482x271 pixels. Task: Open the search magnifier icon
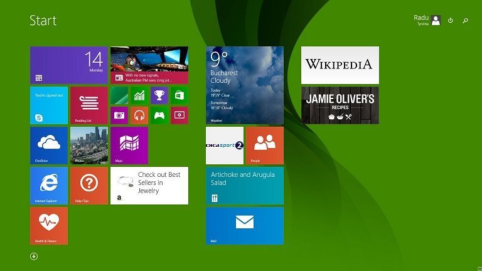(x=466, y=21)
